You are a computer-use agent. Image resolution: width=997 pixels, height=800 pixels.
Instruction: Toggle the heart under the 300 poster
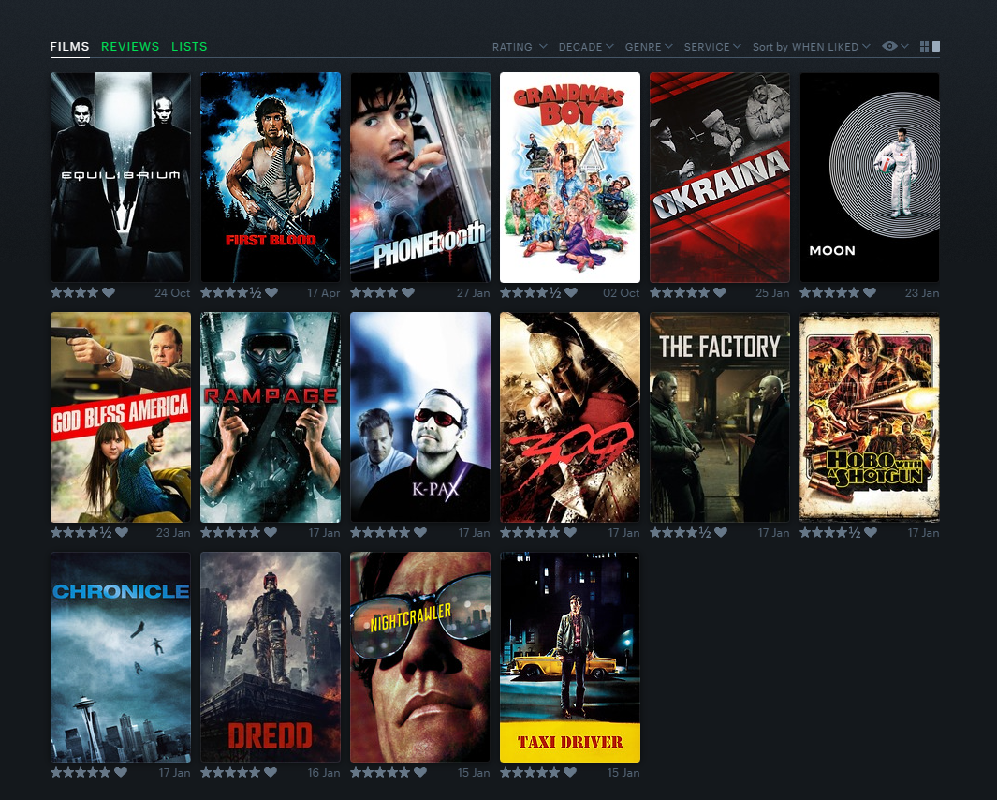point(570,533)
